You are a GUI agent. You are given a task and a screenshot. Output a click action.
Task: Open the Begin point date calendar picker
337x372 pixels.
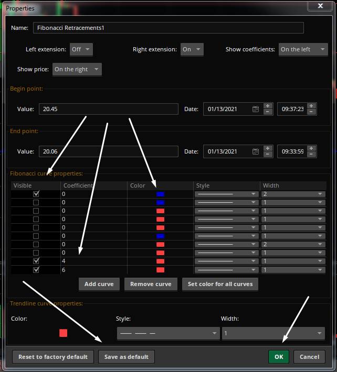pyautogui.click(x=256, y=110)
